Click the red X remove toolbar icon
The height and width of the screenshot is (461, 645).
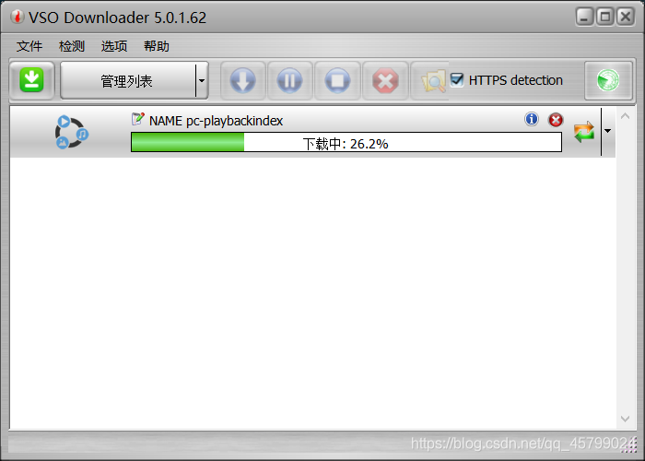385,80
